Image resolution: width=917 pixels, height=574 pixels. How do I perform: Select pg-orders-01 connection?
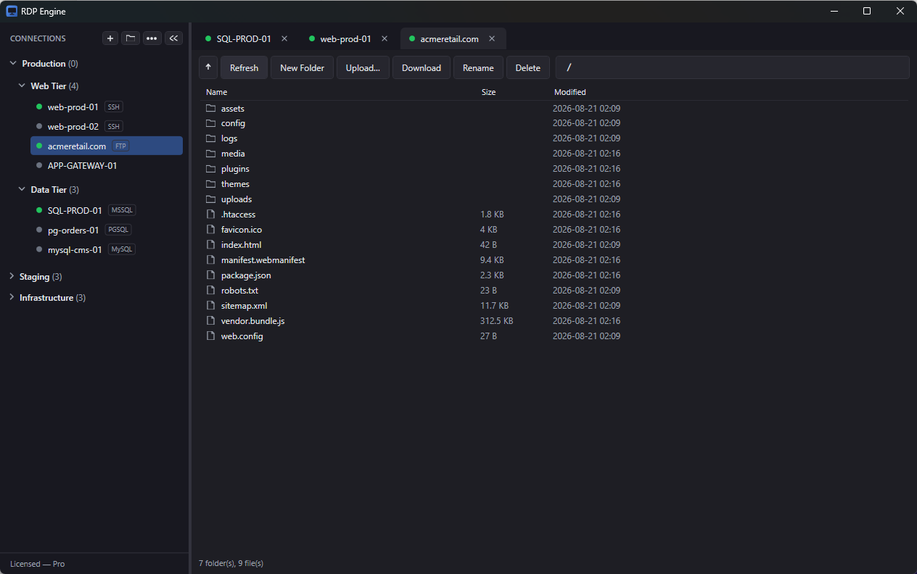click(107, 230)
